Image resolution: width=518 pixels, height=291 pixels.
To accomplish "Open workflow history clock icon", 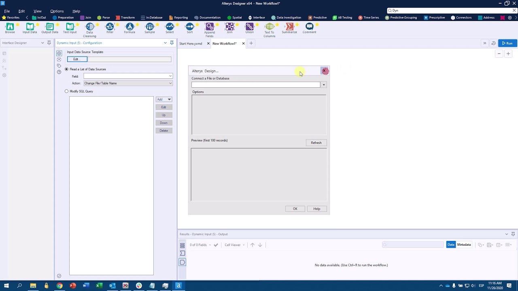I will point(493,43).
